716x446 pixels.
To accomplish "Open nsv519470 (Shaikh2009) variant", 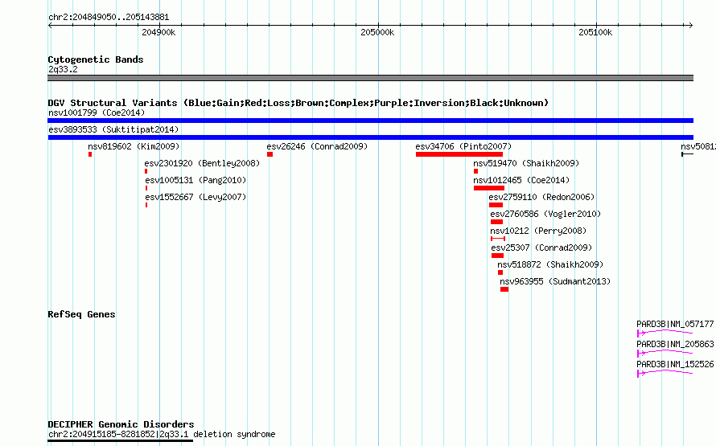I will tap(526, 163).
